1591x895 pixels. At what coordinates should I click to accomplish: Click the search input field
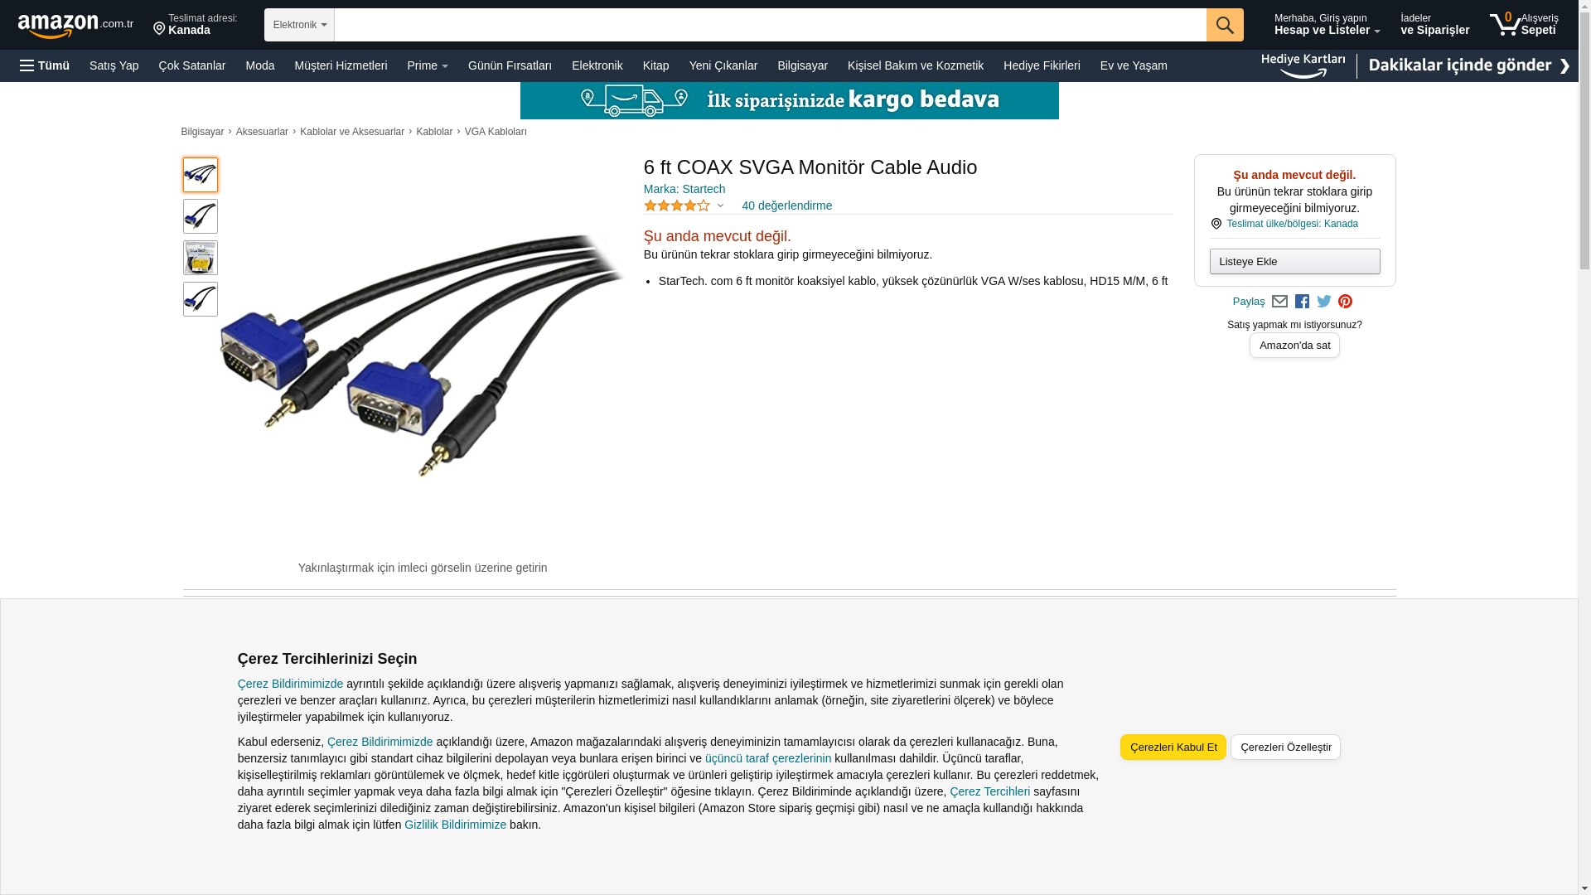click(x=770, y=25)
